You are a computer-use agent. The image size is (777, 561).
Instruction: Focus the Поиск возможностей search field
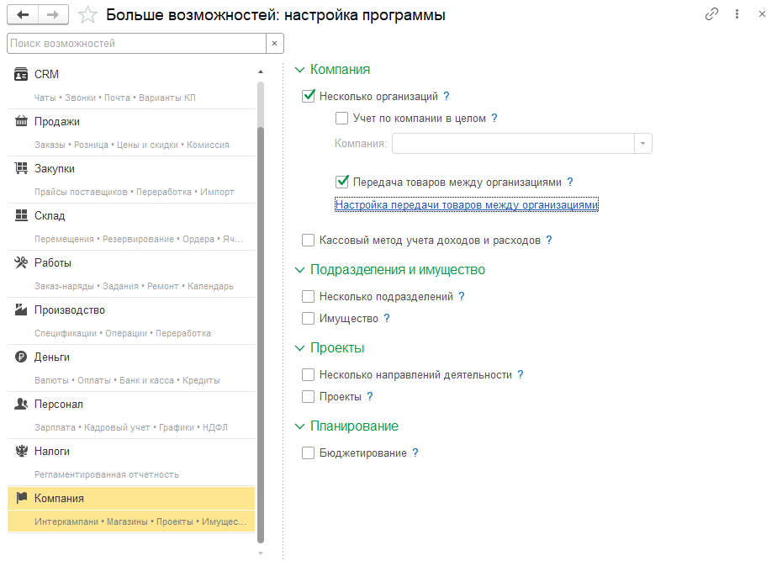(x=135, y=43)
